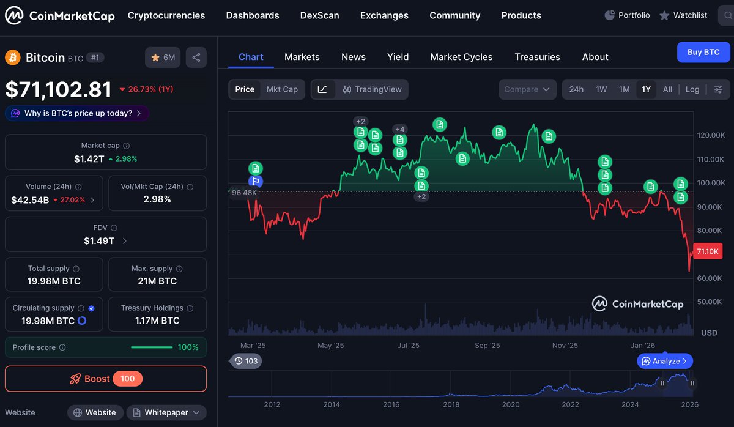
Task: Open Exchanges nav menu
Action: tap(384, 16)
